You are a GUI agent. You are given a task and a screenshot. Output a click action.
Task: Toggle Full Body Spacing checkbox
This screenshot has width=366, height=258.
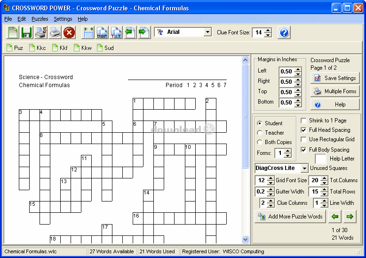[303, 150]
